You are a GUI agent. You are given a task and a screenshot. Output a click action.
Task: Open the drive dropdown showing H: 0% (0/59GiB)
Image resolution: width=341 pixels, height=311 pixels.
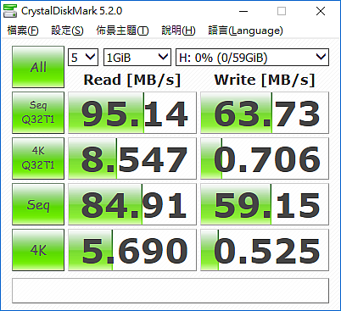tap(252, 58)
